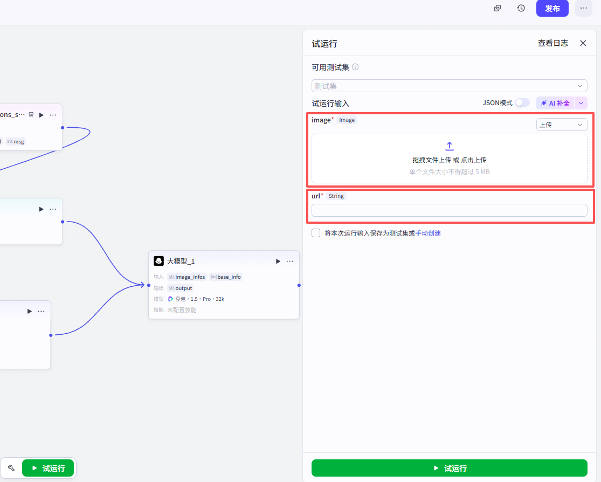Click the 发布 publish button

(552, 8)
